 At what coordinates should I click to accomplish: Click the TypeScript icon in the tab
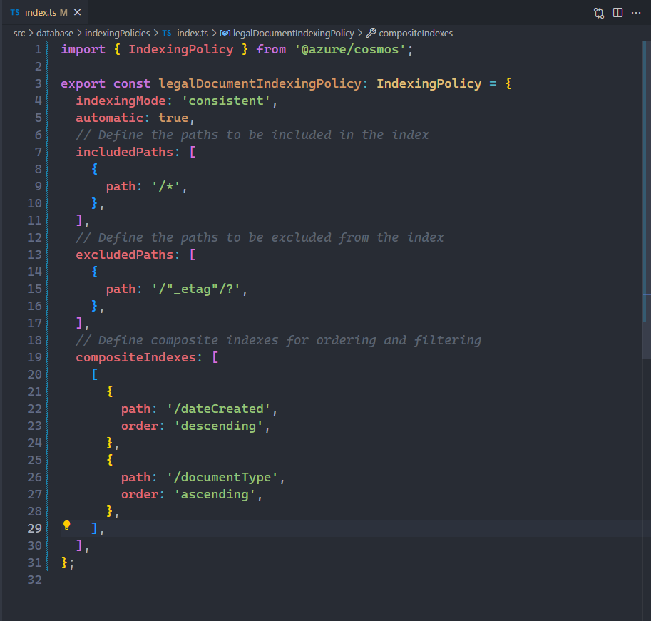(15, 12)
